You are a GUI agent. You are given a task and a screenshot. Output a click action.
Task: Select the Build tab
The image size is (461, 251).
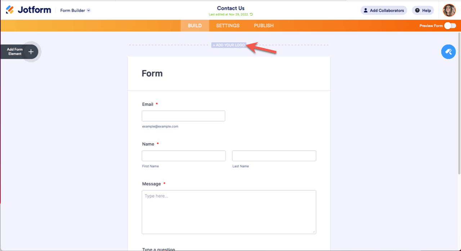click(195, 26)
